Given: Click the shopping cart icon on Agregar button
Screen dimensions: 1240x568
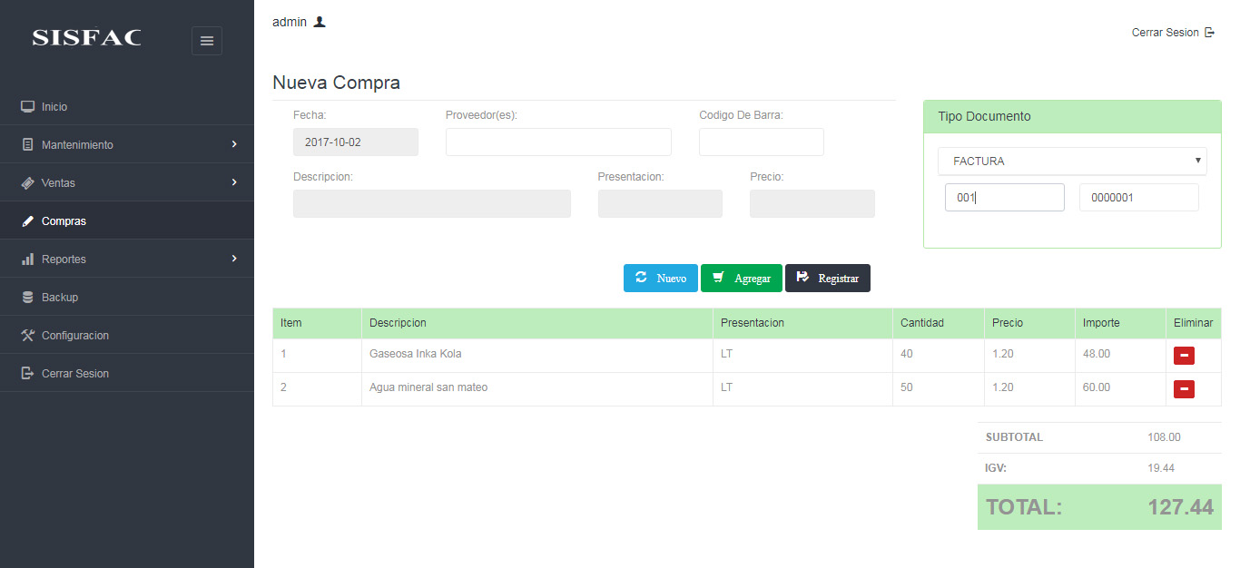Looking at the screenshot, I should point(718,278).
